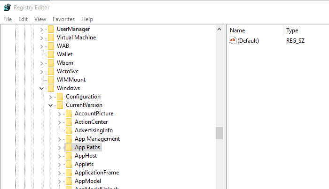Click the AccountPicture folder icon

(x=69, y=113)
